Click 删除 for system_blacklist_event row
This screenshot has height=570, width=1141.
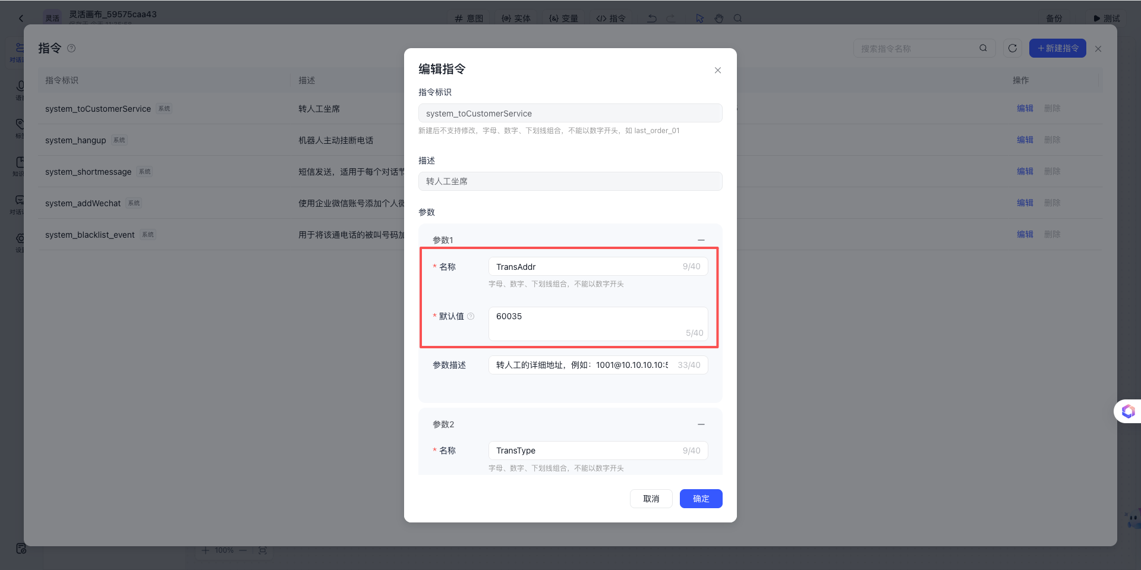[x=1052, y=234]
